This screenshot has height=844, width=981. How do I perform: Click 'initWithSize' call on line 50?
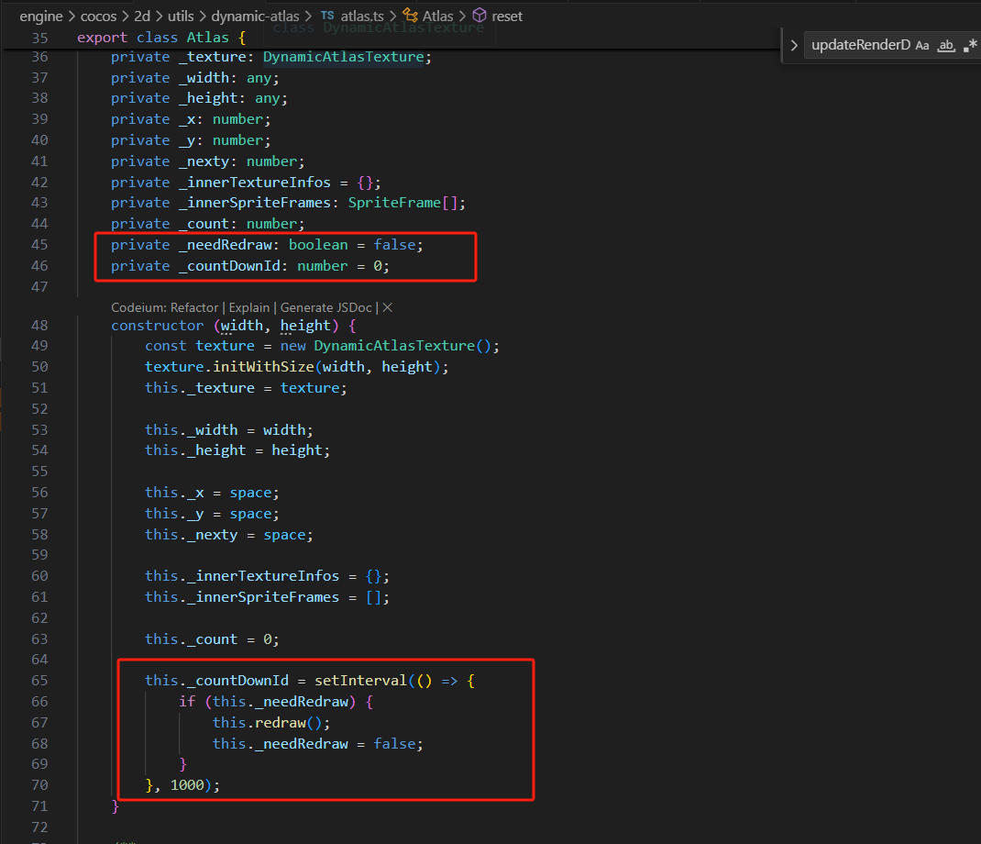pos(263,367)
